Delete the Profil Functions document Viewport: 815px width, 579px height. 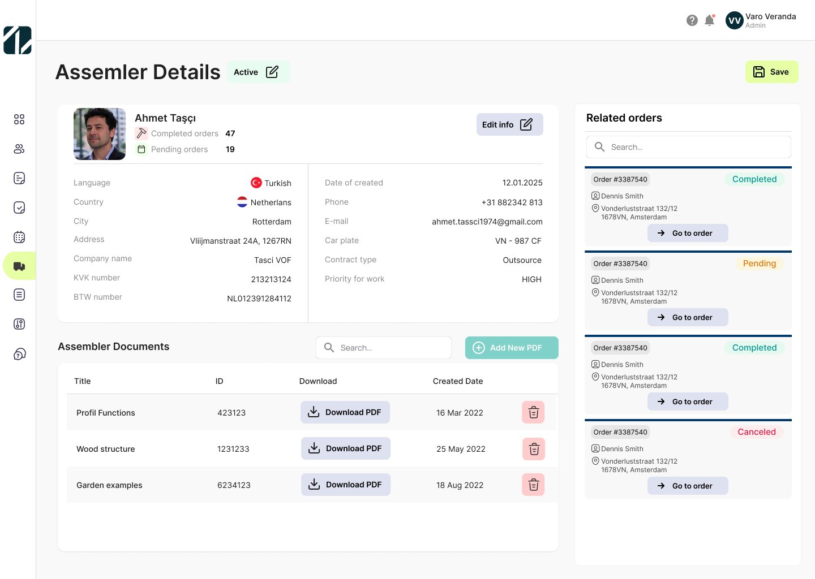533,413
